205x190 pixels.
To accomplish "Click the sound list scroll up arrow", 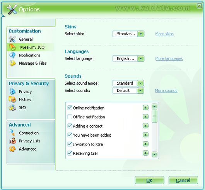I will pos(154,106).
